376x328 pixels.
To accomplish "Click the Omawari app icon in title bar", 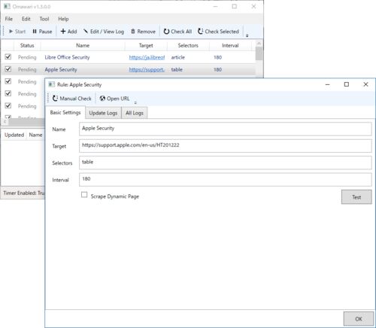I will coord(7,6).
